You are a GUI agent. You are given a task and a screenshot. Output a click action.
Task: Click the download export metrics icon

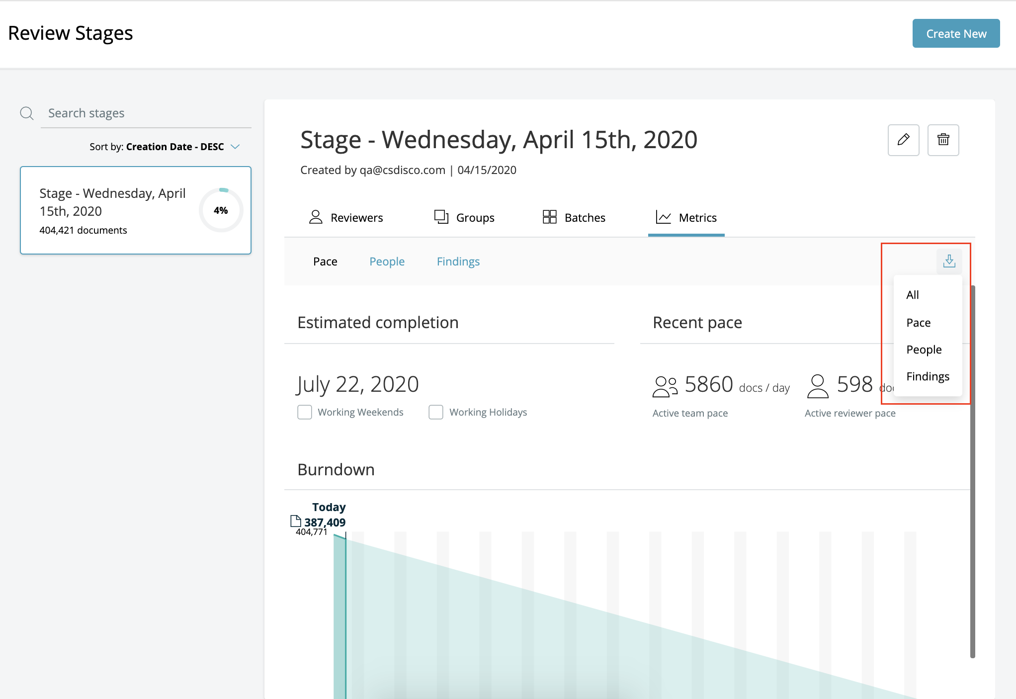tap(949, 261)
